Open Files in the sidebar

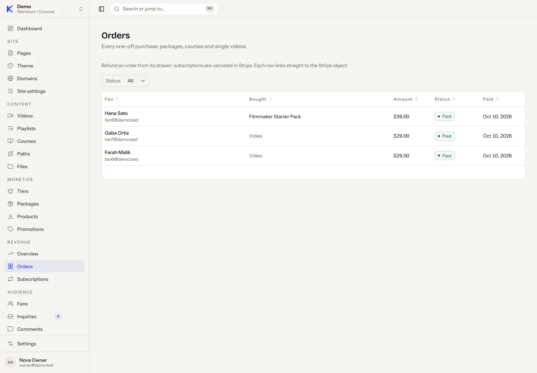click(45, 166)
